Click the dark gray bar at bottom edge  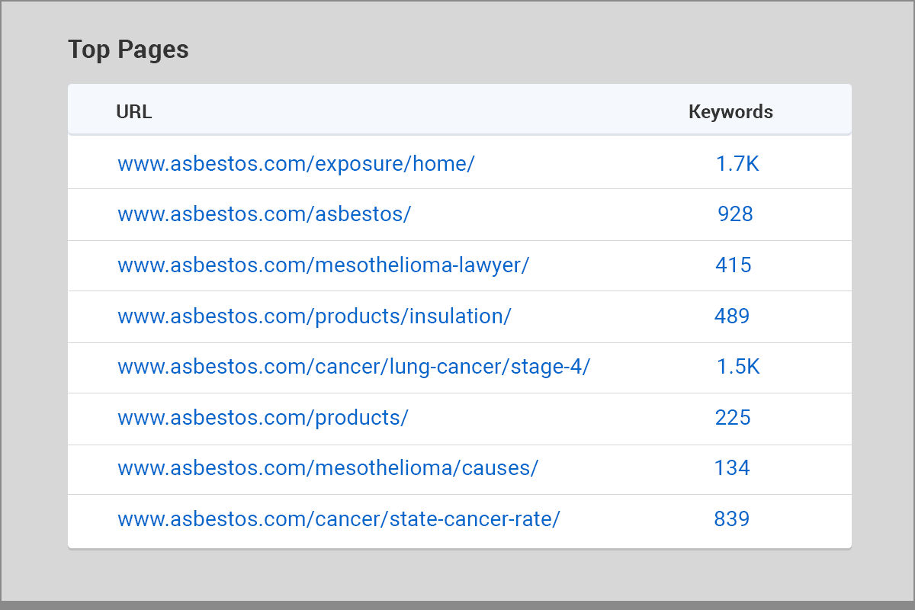[x=457, y=605]
